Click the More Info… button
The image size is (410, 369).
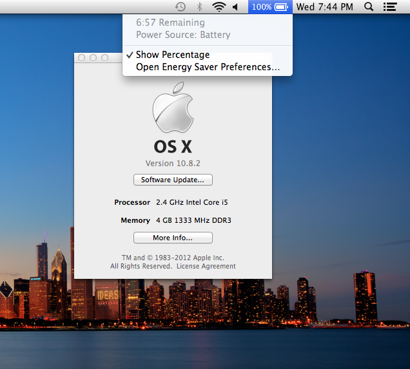click(x=173, y=238)
